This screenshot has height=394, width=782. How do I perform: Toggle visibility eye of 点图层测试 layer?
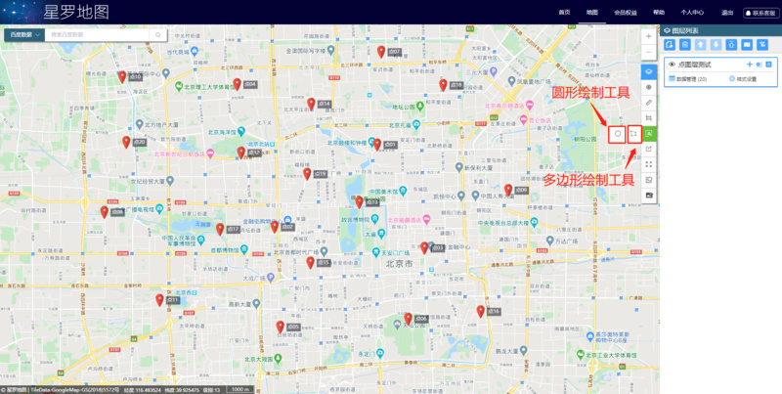click(672, 65)
